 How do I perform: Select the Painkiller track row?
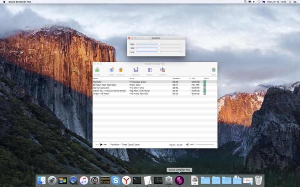click(x=155, y=82)
